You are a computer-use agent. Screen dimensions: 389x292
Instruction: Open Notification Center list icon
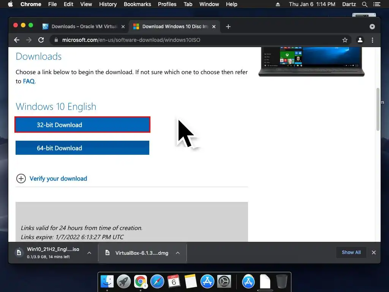coord(377,4)
